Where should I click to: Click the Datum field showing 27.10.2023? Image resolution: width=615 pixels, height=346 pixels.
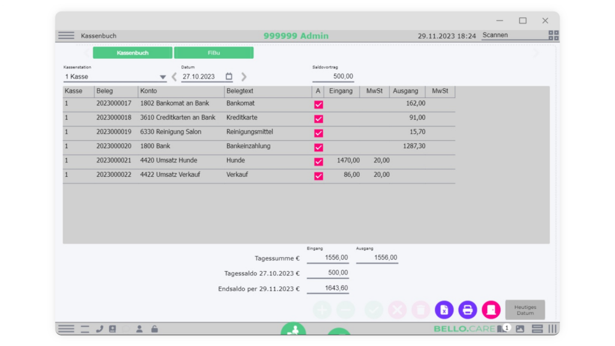[202, 77]
